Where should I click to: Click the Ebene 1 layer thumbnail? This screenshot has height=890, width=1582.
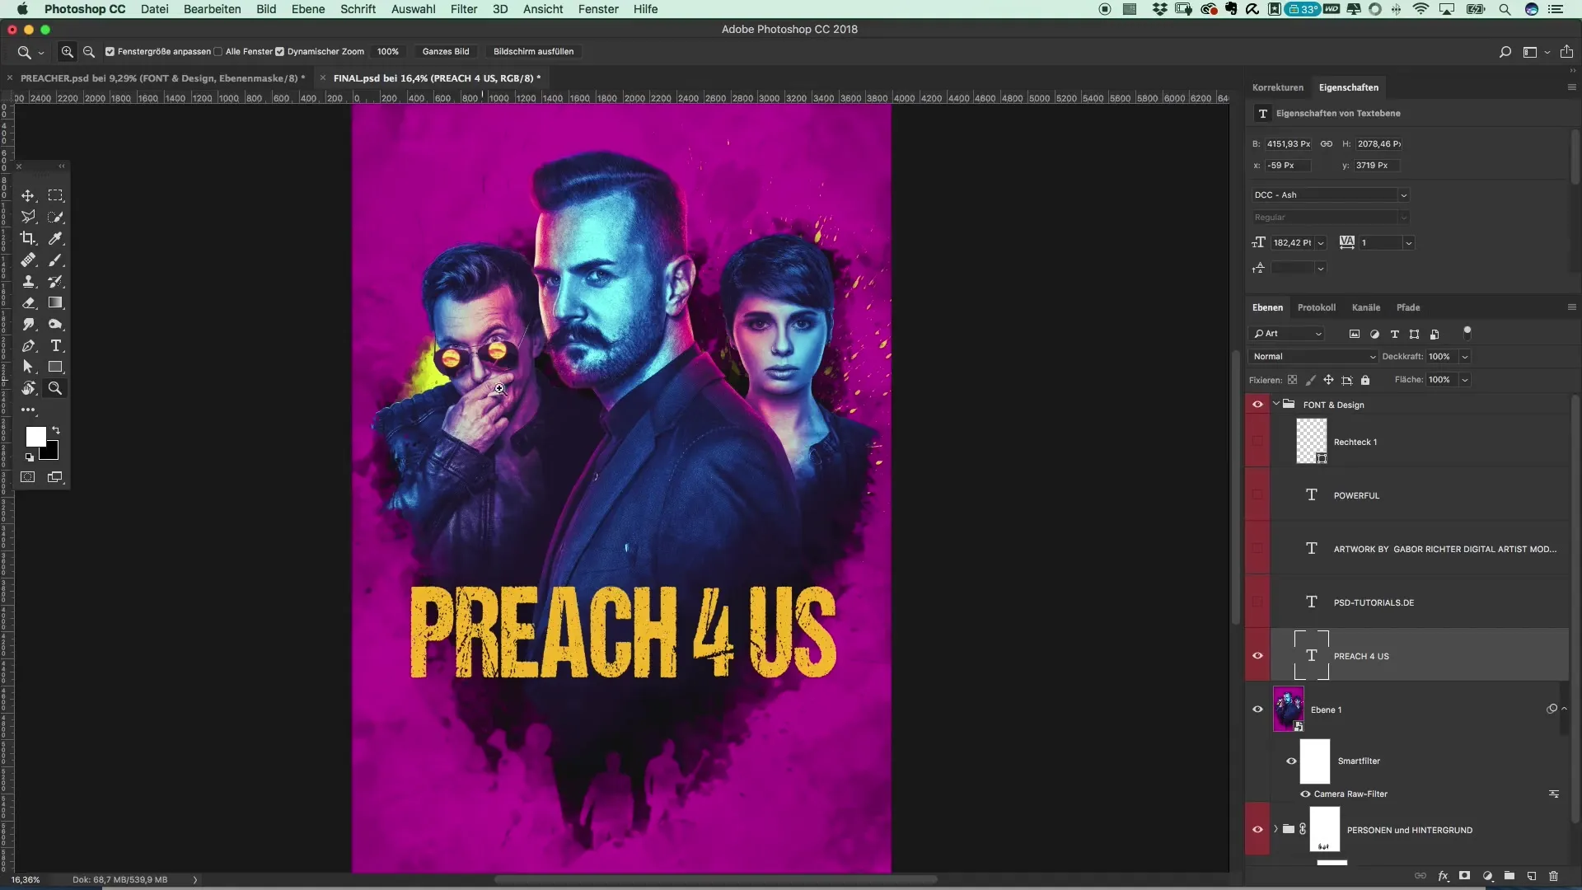click(x=1289, y=710)
